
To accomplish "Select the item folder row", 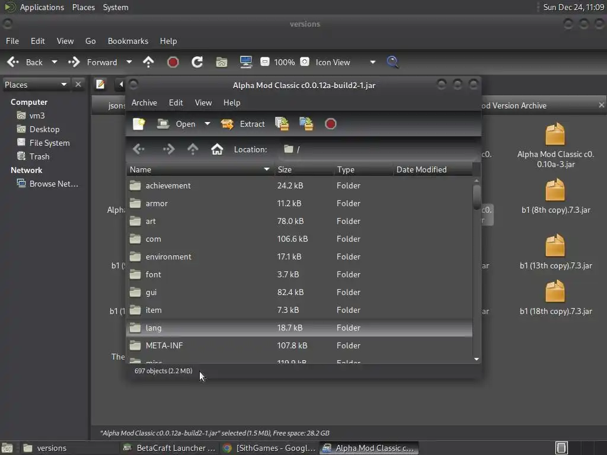I will point(299,310).
